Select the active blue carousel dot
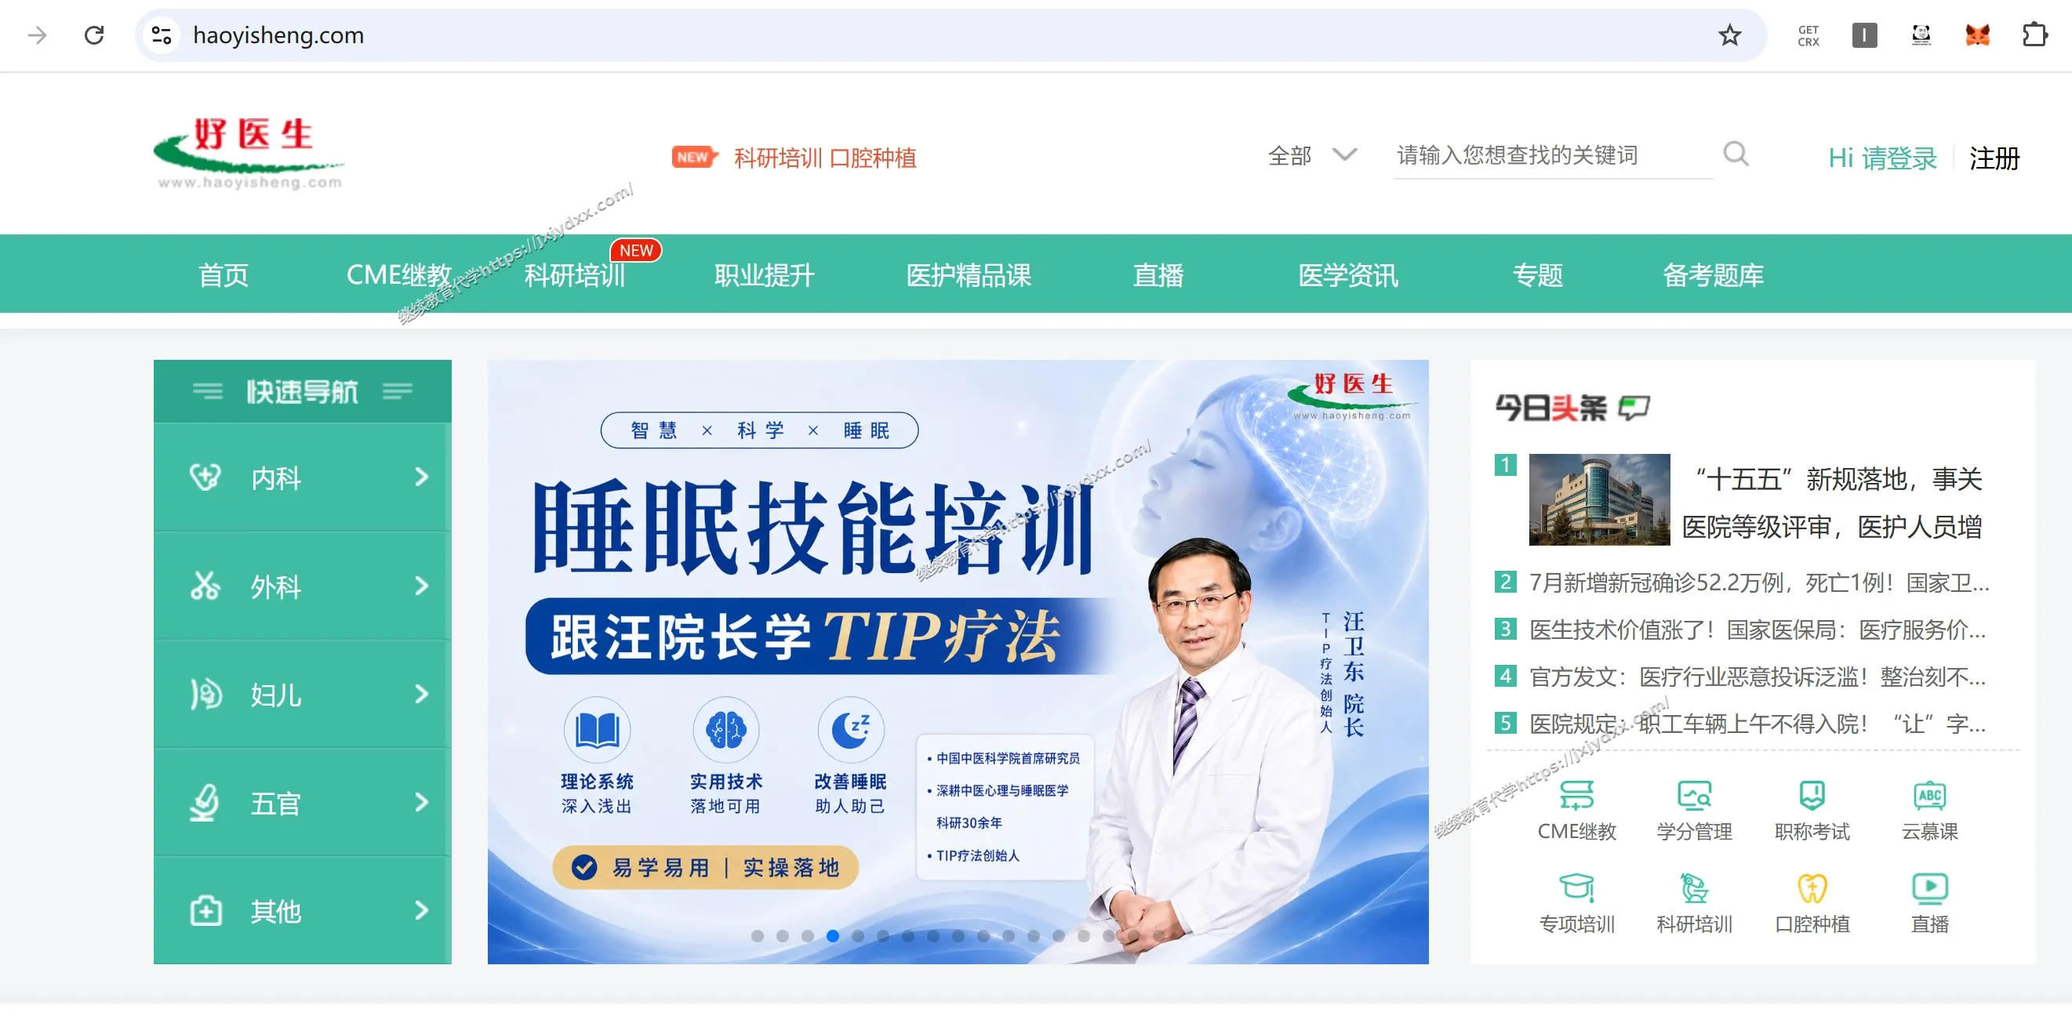2072x1027 pixels. click(x=833, y=936)
